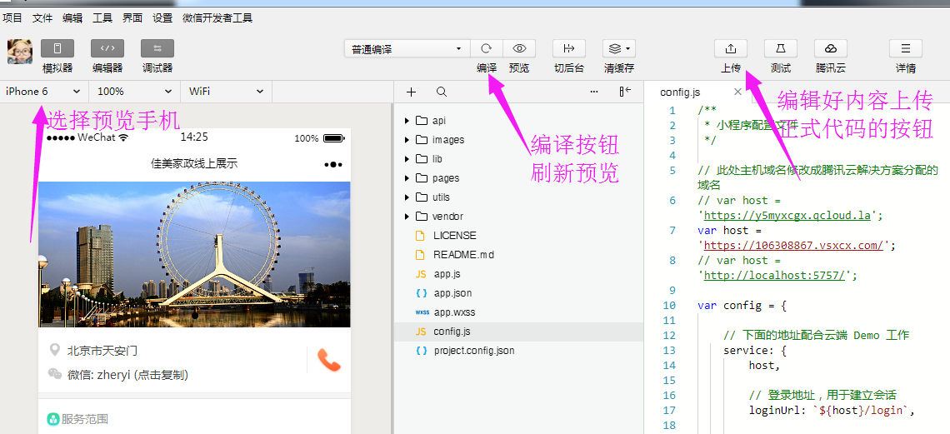Click the orange phone call icon
The image size is (950, 434).
(x=329, y=361)
